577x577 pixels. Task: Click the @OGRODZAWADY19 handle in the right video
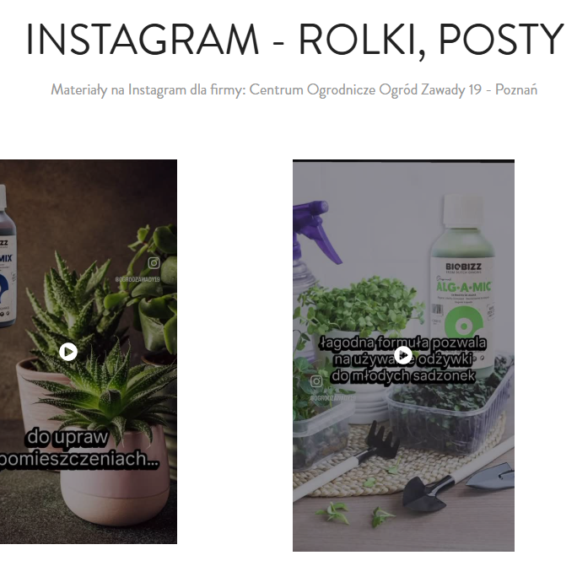click(333, 398)
